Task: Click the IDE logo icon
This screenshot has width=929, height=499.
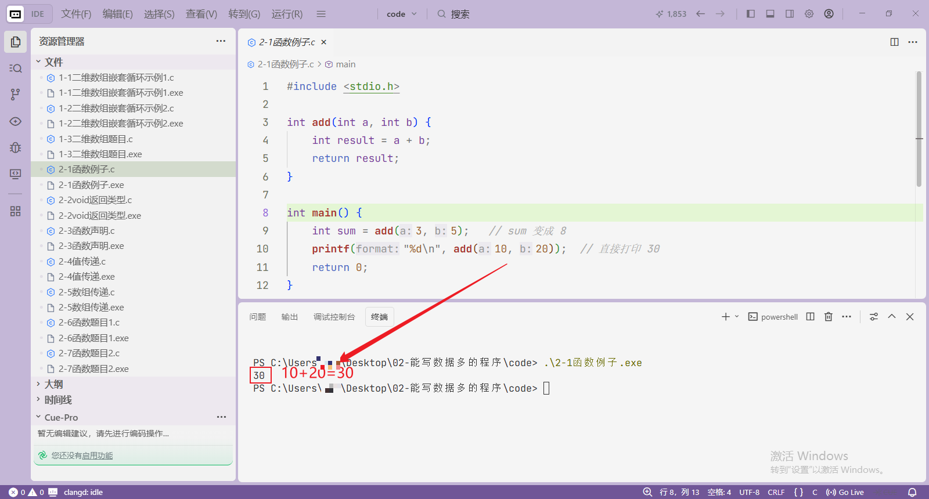Action: [16, 14]
